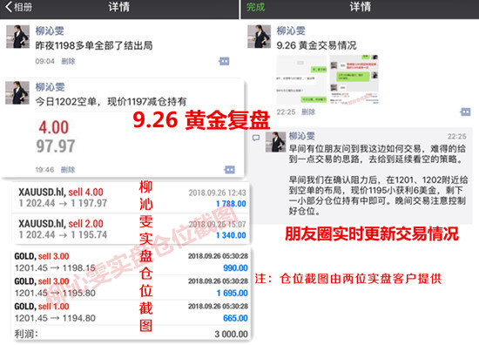Delete the 22:25 post via 删除

coord(308,112)
